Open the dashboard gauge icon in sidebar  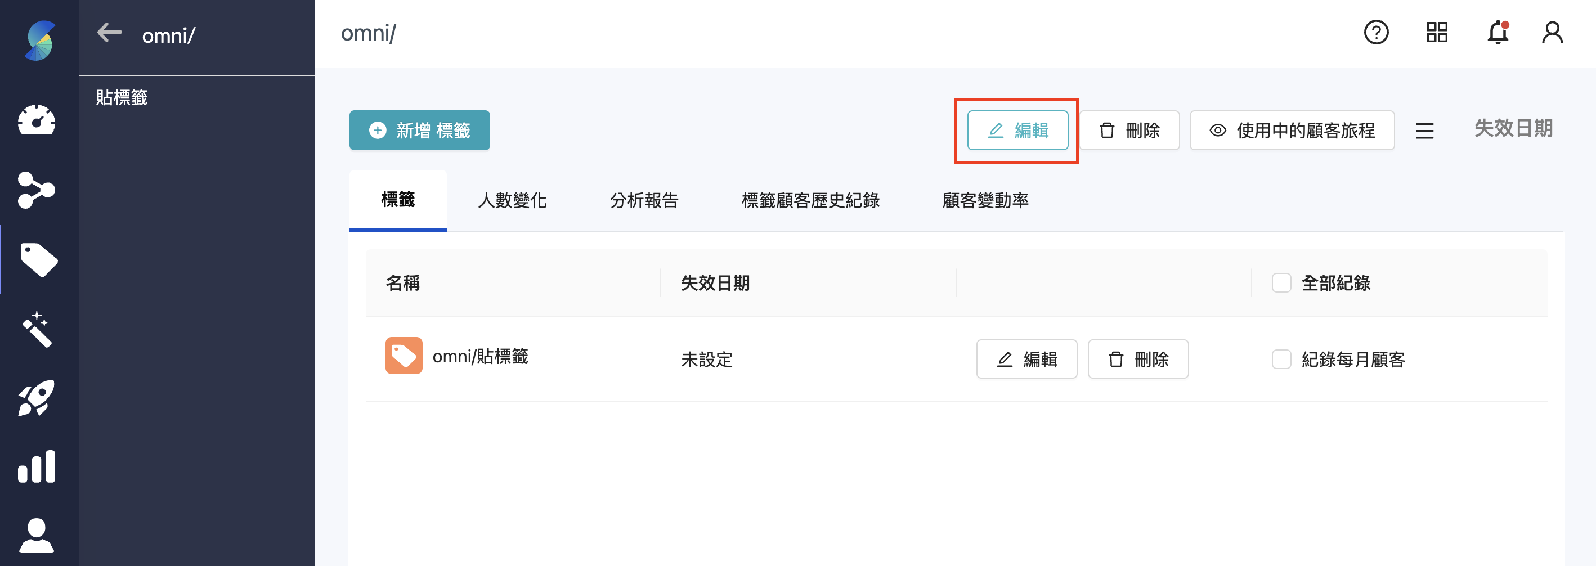pyautogui.click(x=37, y=119)
